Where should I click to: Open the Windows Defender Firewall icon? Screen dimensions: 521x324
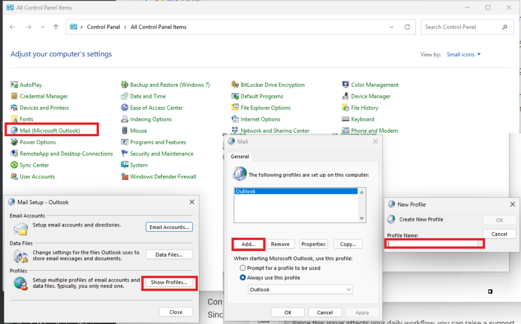coord(125,177)
